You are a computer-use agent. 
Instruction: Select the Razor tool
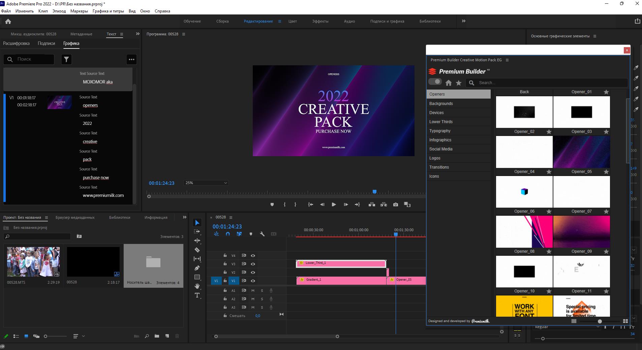click(197, 250)
